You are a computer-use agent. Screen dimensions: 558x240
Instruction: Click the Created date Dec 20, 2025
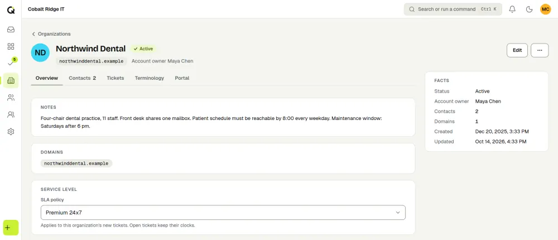click(502, 131)
